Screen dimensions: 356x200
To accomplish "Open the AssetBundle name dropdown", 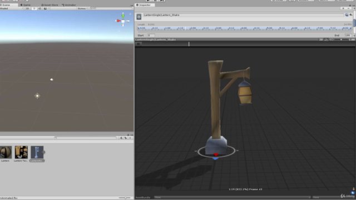I will pyautogui.click(x=233, y=198).
